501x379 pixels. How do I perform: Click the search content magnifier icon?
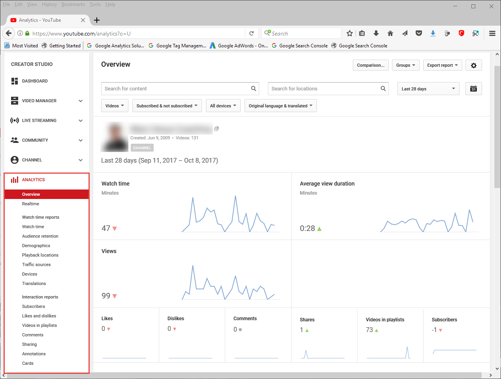pos(254,89)
